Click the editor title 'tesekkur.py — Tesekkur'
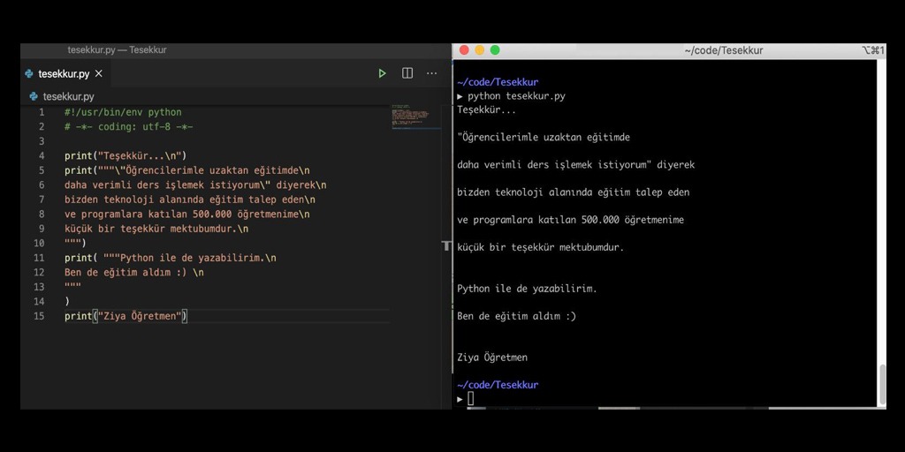This screenshot has width=905, height=452. 118,50
